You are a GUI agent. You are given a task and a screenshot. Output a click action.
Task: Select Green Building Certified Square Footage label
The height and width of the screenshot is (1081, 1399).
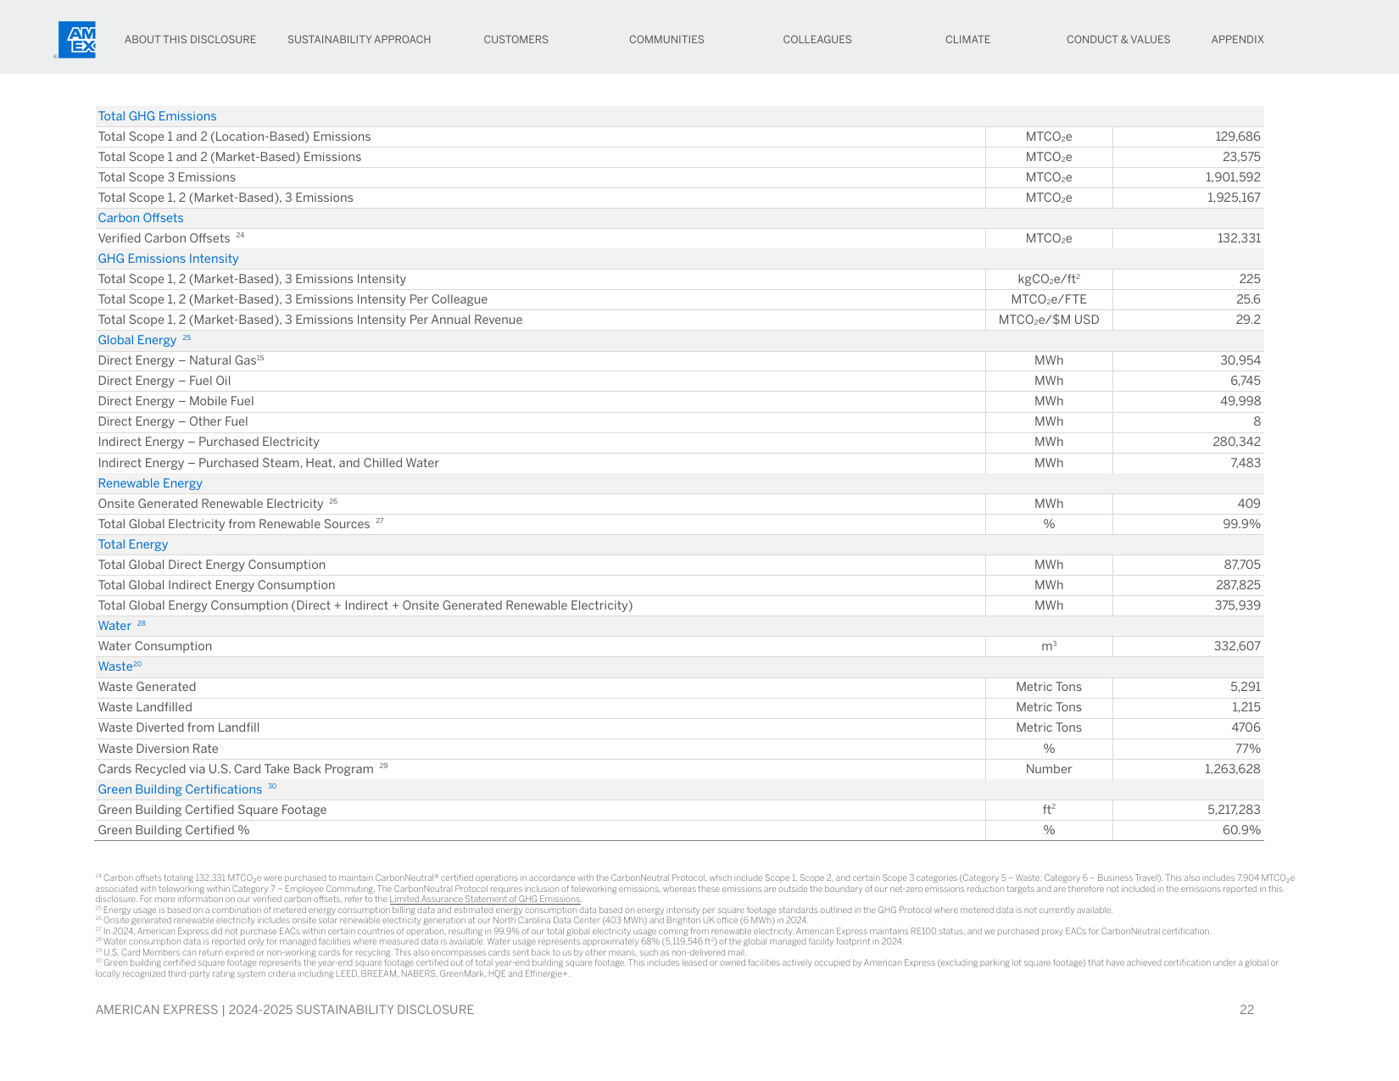(x=212, y=810)
